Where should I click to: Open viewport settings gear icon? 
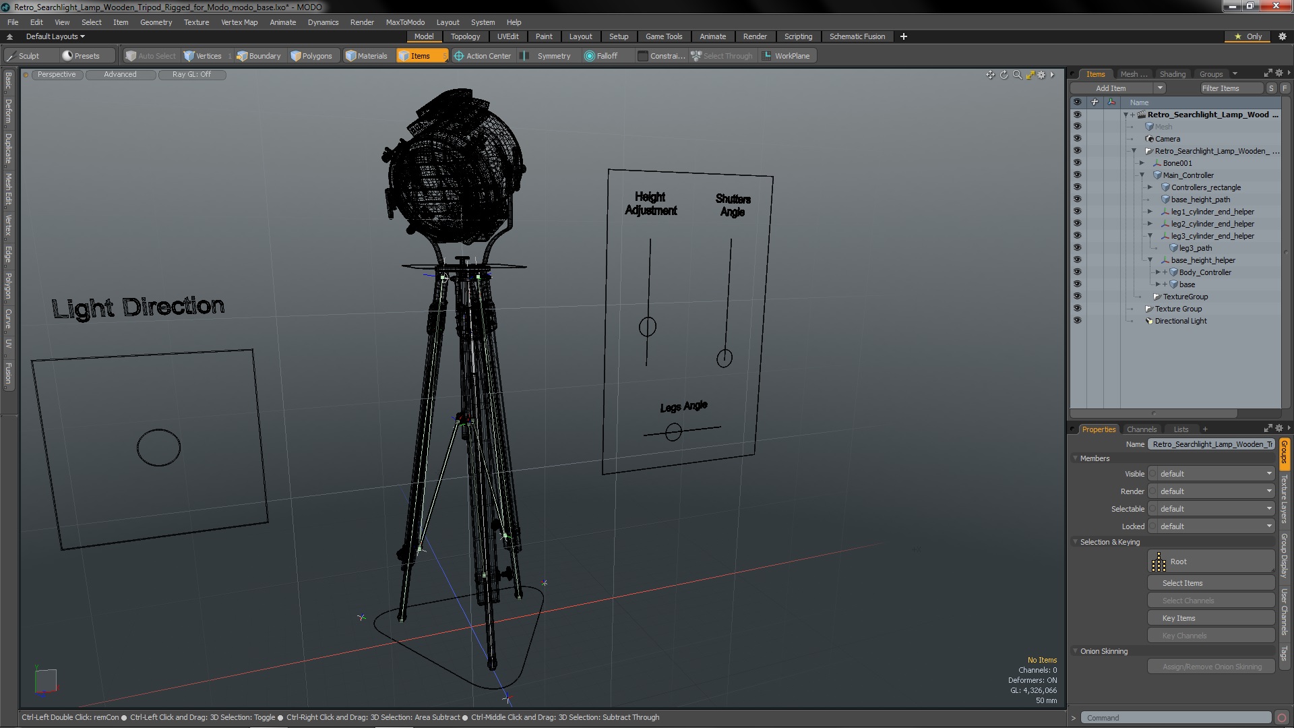(1042, 75)
